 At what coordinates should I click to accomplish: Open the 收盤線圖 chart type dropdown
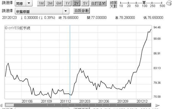tap(42, 11)
